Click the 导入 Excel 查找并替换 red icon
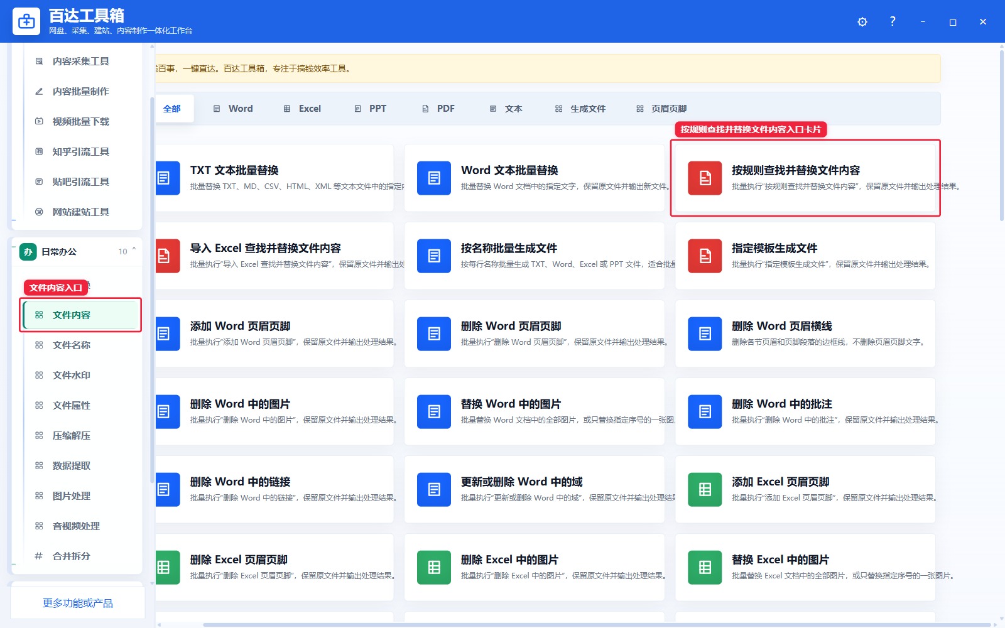Screen dimensions: 1005x628 [x=166, y=256]
